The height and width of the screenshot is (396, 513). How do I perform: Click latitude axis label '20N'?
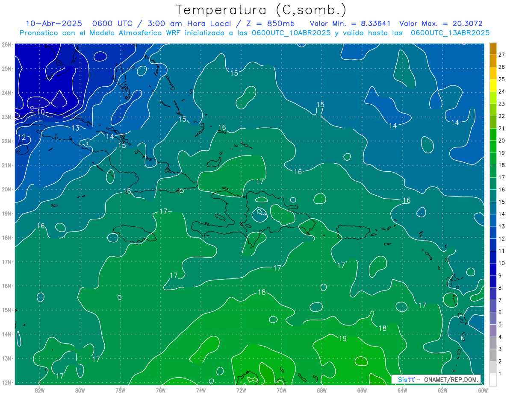coord(6,189)
